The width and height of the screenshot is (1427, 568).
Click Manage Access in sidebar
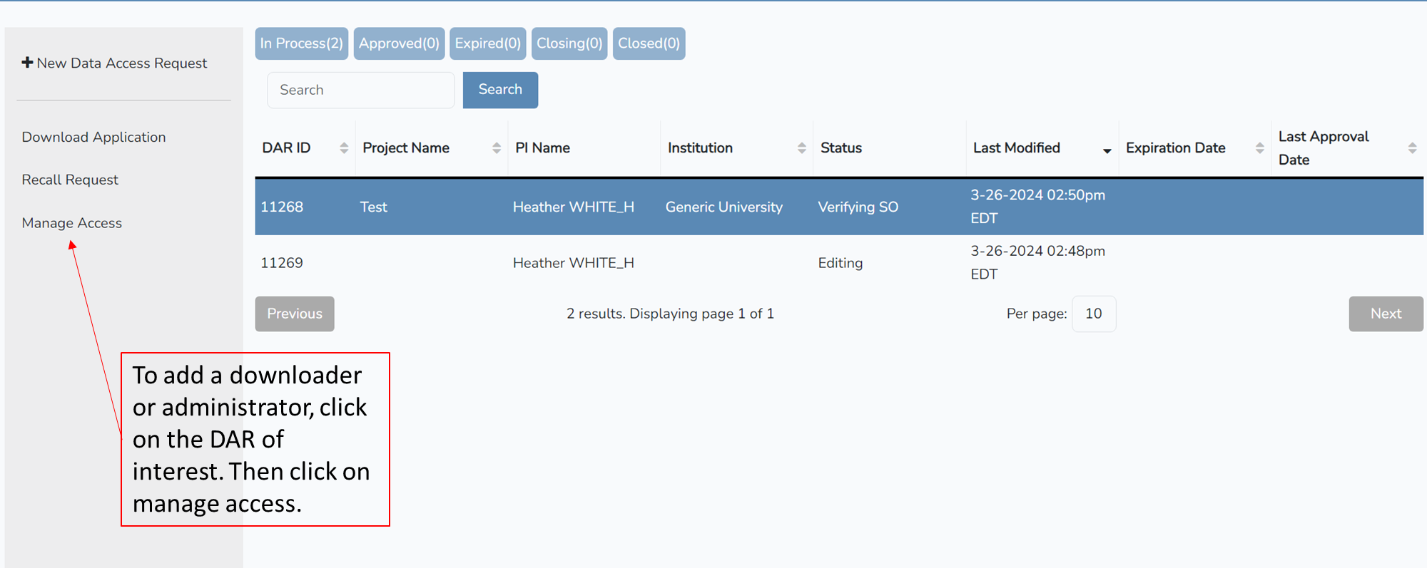tap(72, 223)
